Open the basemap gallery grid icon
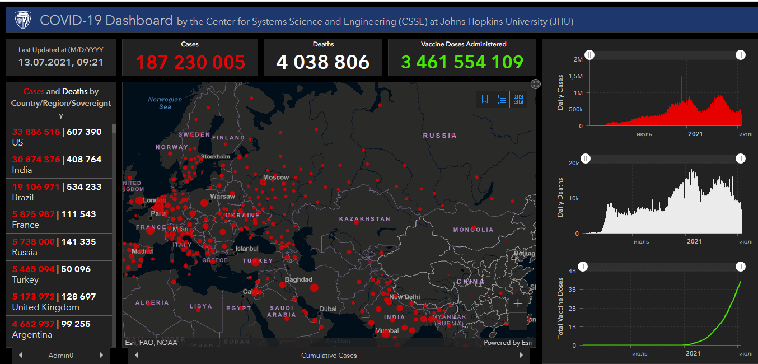Screen dimensions: 758x364 click(x=518, y=99)
